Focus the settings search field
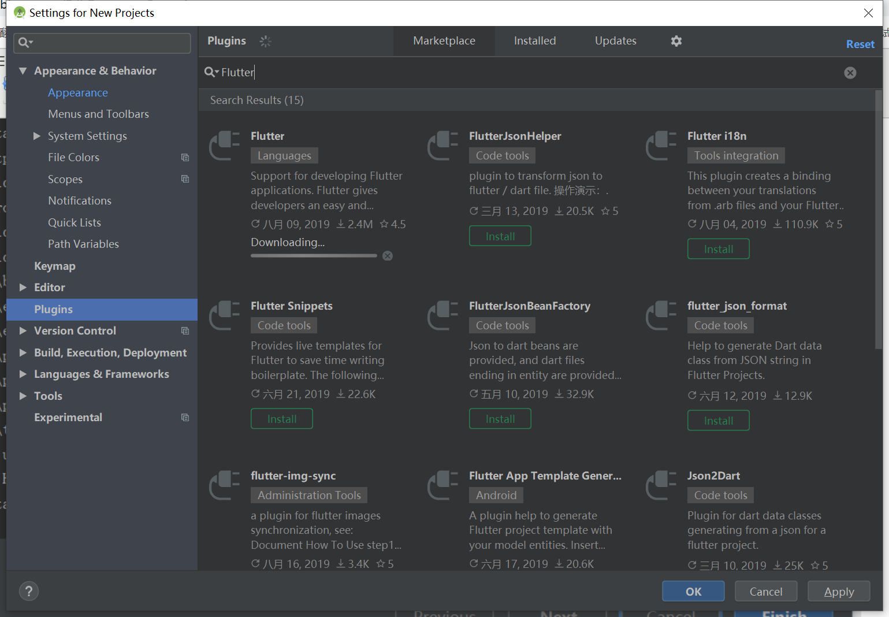 coord(102,43)
